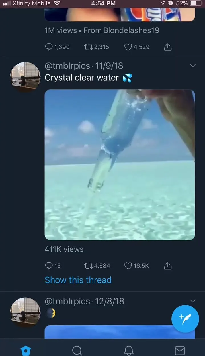
Task: Open @tmblrpics profile from the 11/9/18 tweet
Action: pyautogui.click(x=67, y=66)
